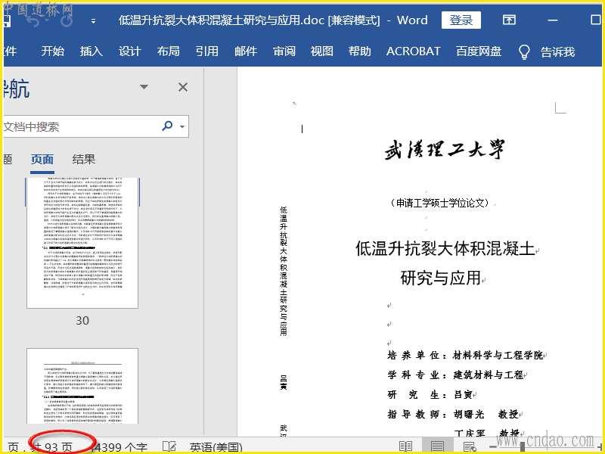Click the lightbulb Tell Me icon
This screenshot has width=605, height=454.
(524, 51)
